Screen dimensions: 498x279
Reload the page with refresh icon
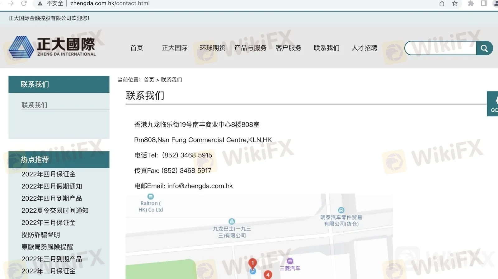pyautogui.click(x=24, y=3)
